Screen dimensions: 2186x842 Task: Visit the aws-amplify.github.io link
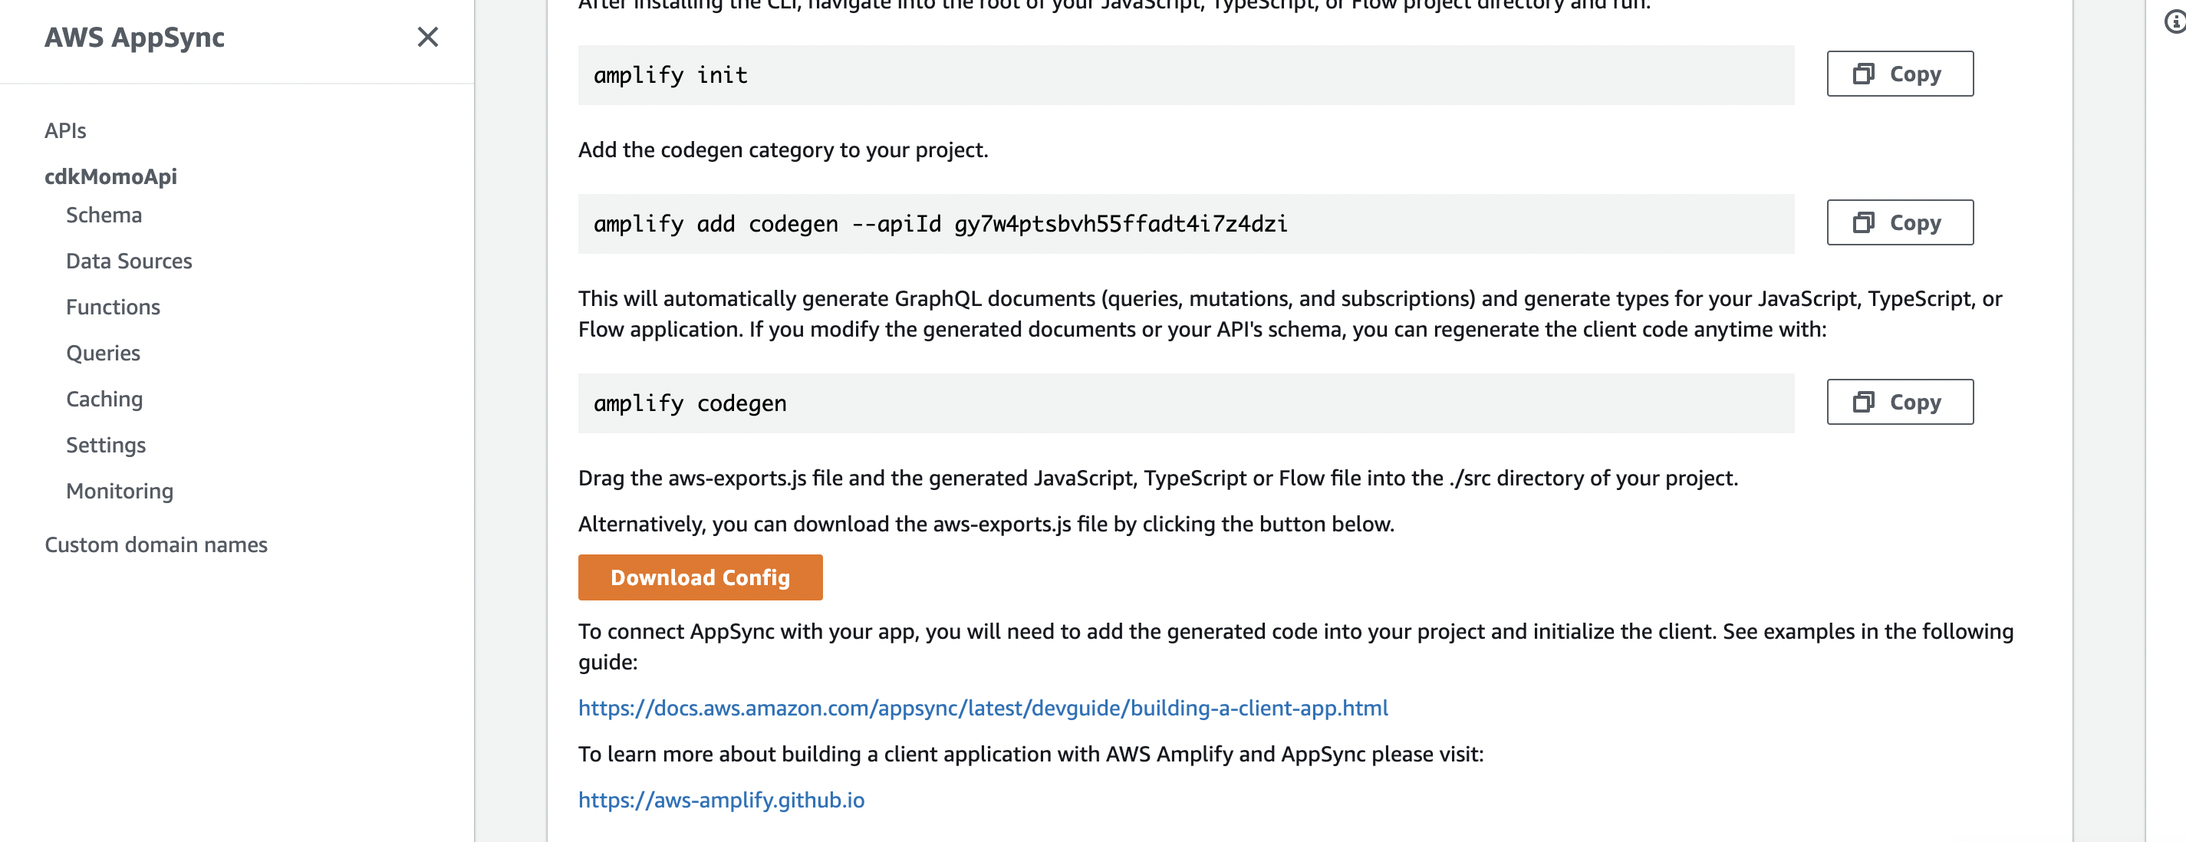pyautogui.click(x=721, y=800)
